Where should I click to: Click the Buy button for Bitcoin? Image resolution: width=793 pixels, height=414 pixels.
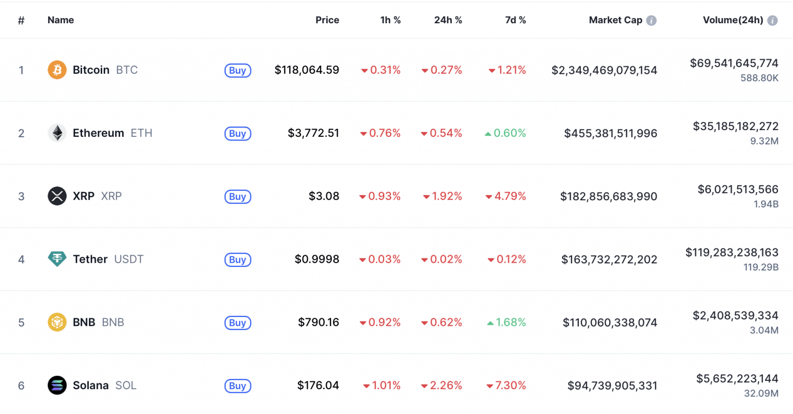[x=237, y=70]
